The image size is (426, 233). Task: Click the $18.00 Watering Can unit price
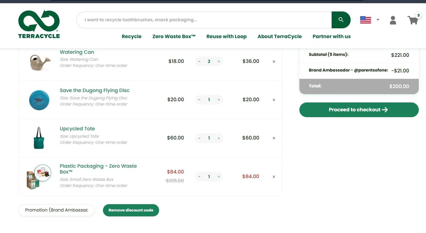[176, 61]
